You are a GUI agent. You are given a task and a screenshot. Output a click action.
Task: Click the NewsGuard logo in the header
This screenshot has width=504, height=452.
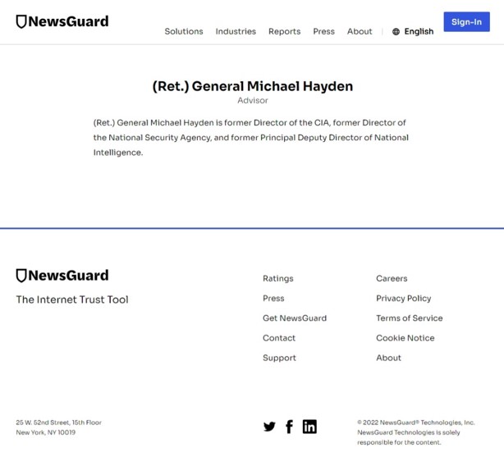(x=62, y=21)
